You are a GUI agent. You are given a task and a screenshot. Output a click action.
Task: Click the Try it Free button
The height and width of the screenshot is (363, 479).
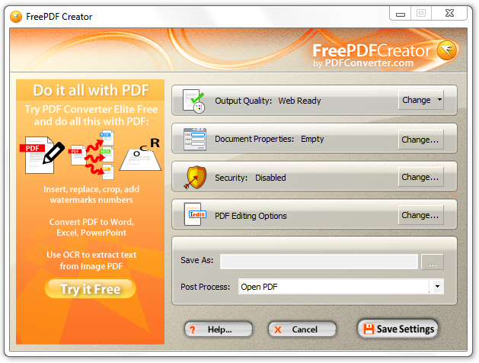pyautogui.click(x=90, y=289)
